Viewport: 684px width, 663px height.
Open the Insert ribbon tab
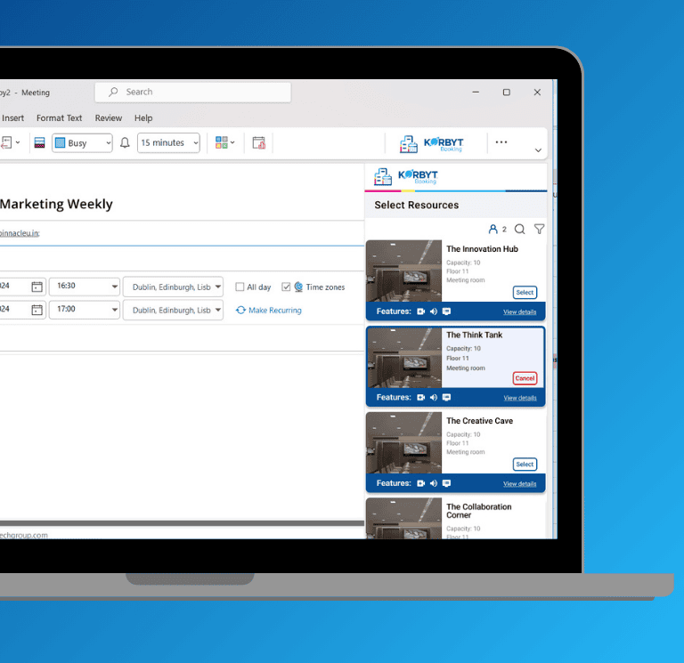(x=12, y=118)
